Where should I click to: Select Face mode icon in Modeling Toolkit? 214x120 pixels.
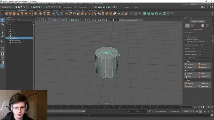(203, 25)
